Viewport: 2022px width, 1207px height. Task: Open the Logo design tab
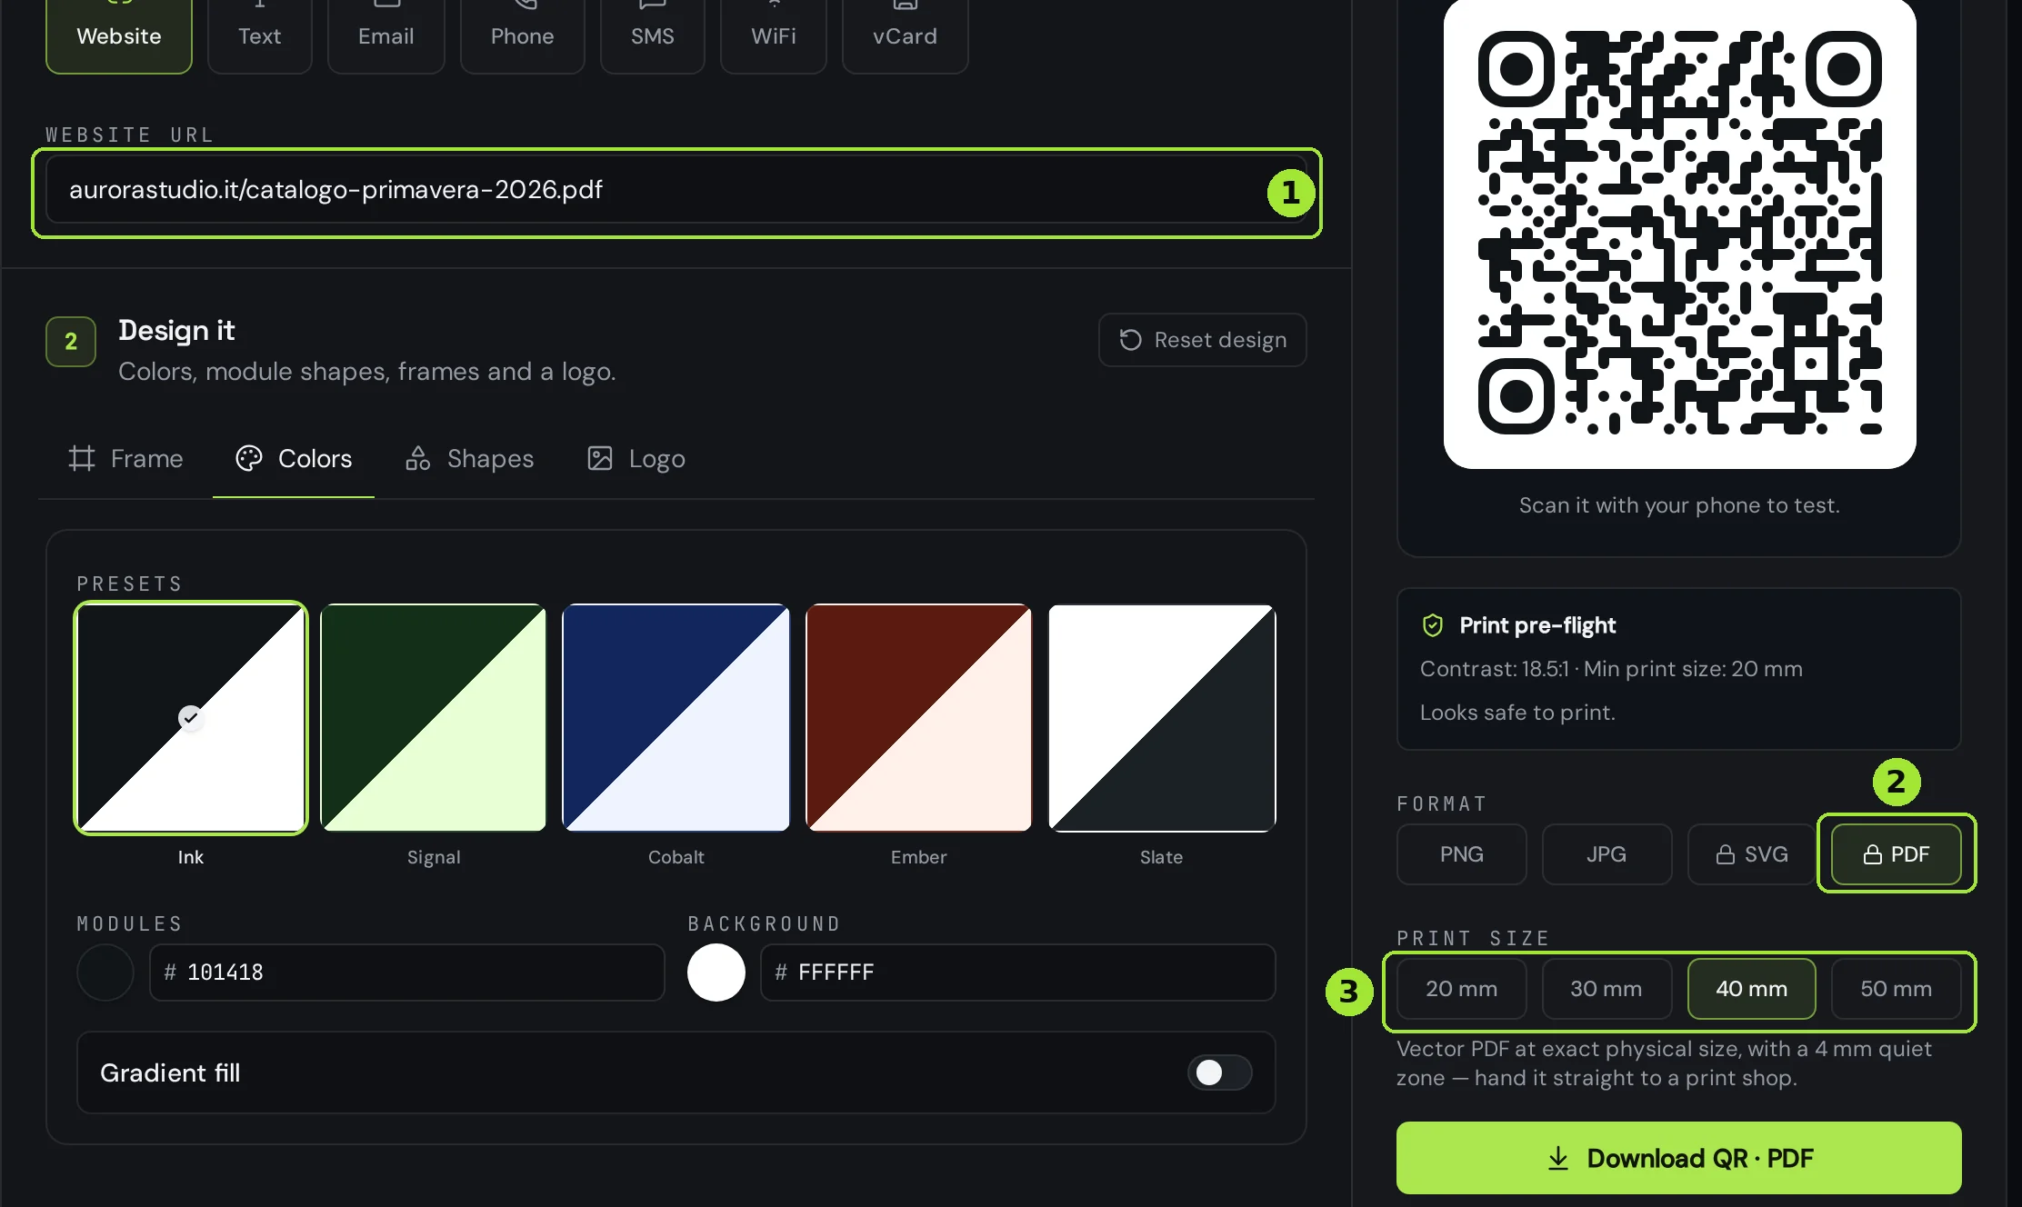click(x=636, y=458)
